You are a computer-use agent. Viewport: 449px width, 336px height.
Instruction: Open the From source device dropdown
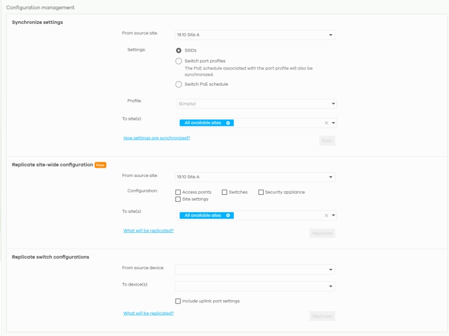(255, 269)
